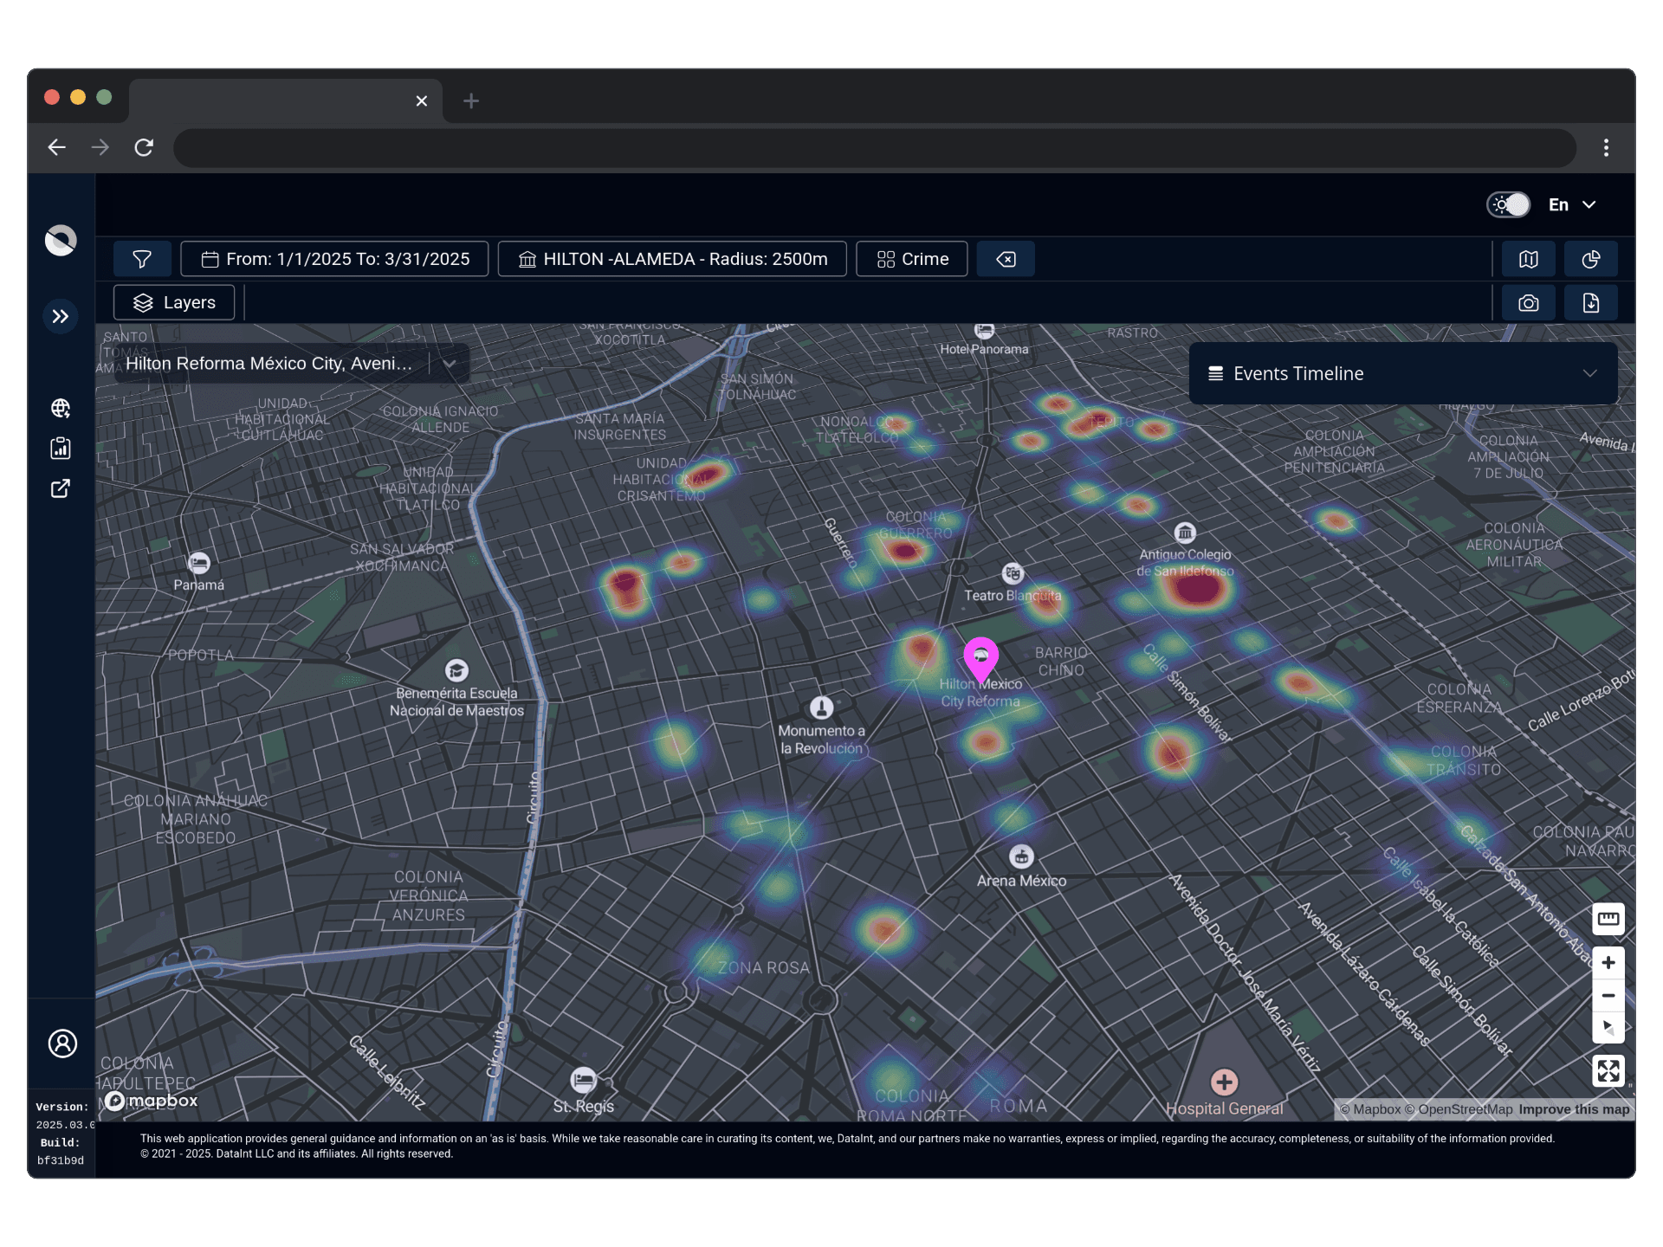Click the clear filters backspace icon
Screen dimensions: 1663x1247
point(1006,259)
